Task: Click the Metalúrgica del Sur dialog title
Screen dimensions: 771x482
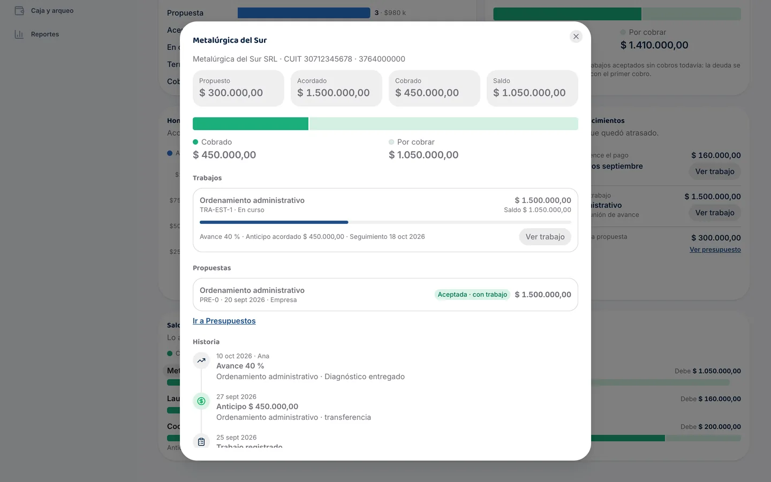Action: click(x=230, y=40)
